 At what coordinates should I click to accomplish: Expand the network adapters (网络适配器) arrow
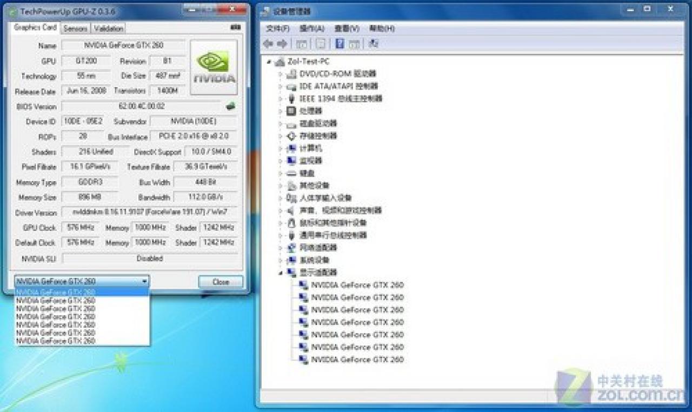pyautogui.click(x=281, y=248)
